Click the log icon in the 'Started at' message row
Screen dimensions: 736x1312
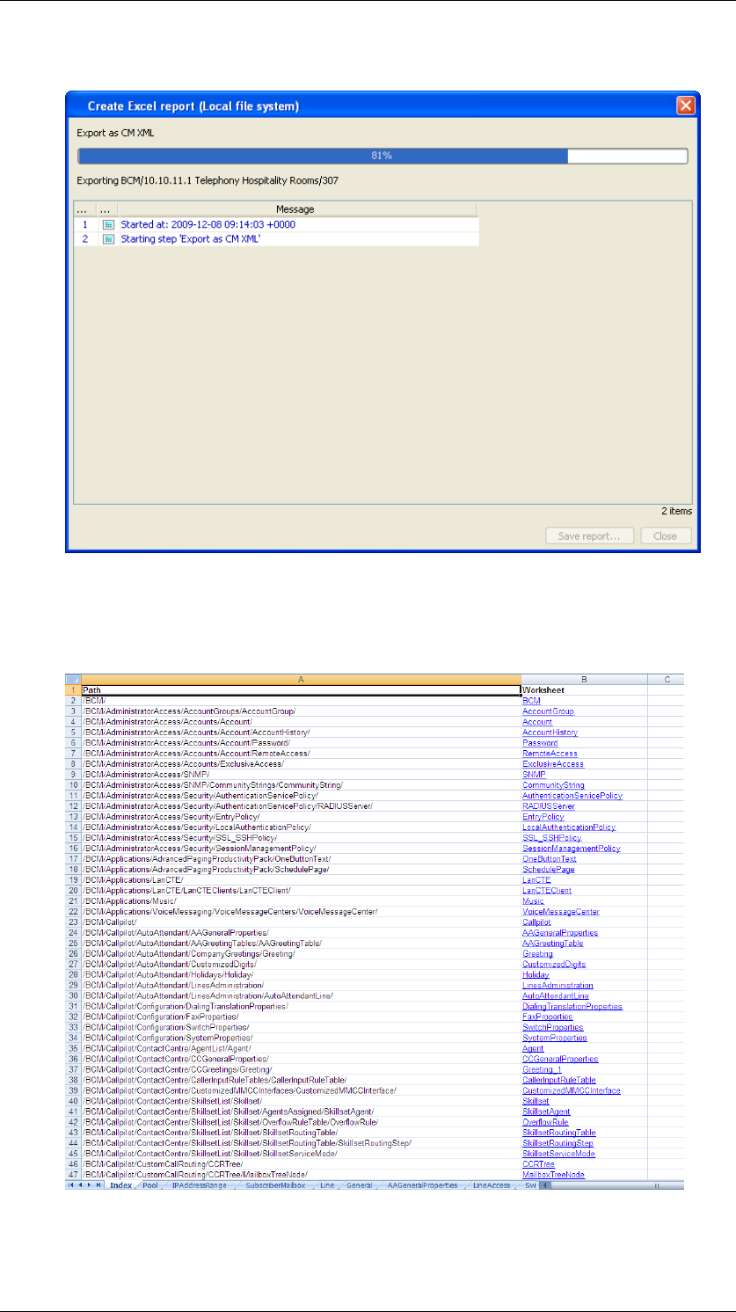108,224
